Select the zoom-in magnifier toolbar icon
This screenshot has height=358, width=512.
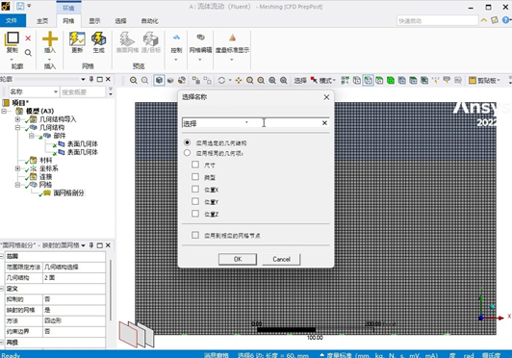click(x=133, y=80)
